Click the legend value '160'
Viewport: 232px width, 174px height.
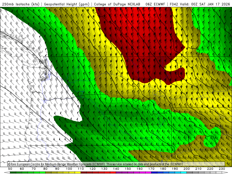tap(139, 169)
